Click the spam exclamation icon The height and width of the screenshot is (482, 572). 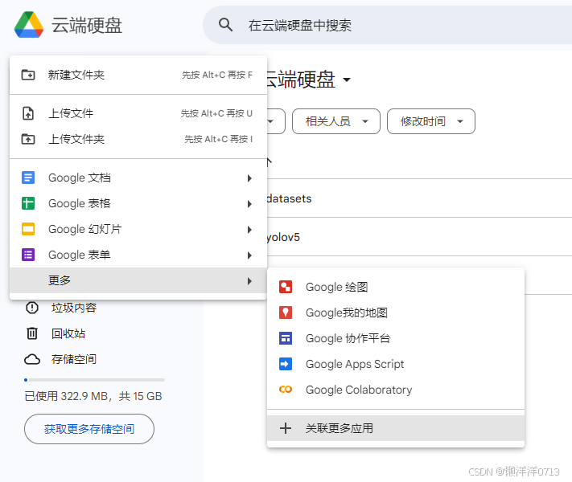(x=32, y=308)
